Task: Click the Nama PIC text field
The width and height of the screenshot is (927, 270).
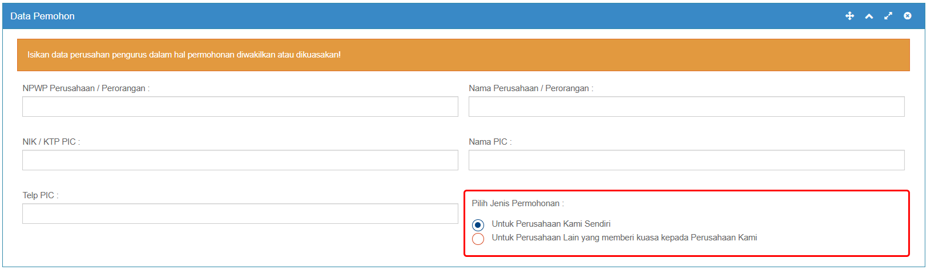Action: click(x=686, y=160)
